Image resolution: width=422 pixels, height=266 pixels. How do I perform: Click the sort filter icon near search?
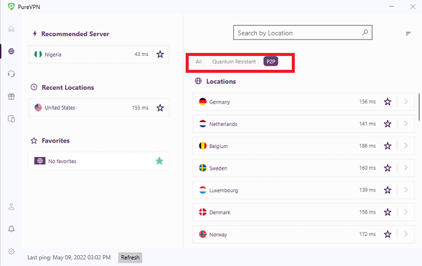point(408,33)
